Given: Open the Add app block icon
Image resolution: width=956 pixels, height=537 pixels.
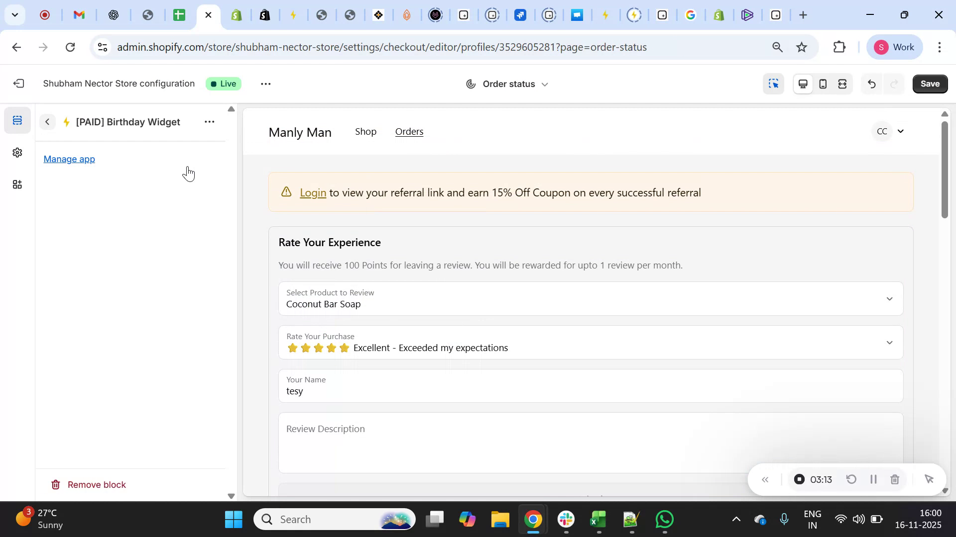Looking at the screenshot, I should [17, 184].
